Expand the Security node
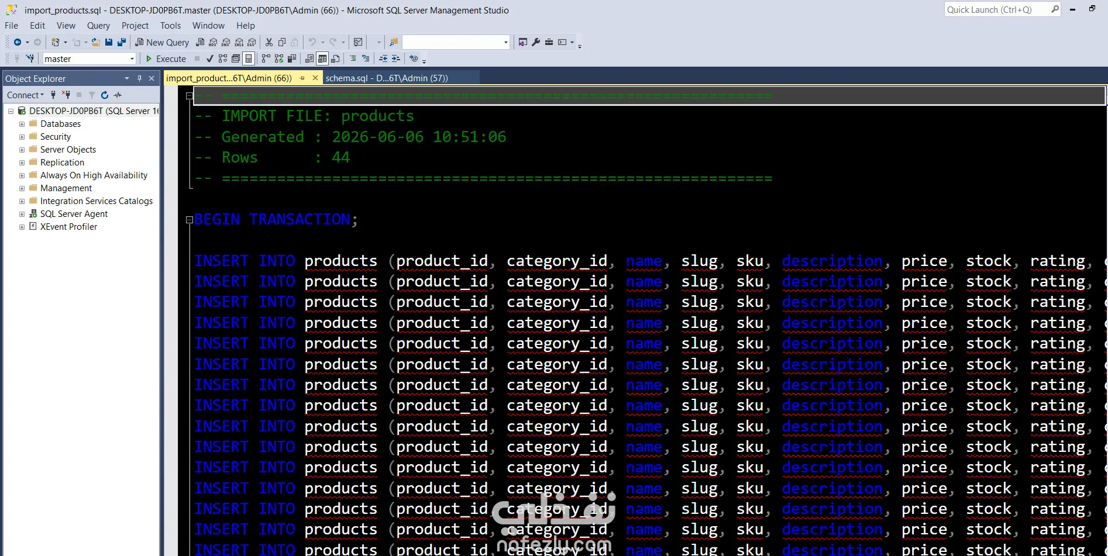This screenshot has height=556, width=1108. [x=22, y=137]
